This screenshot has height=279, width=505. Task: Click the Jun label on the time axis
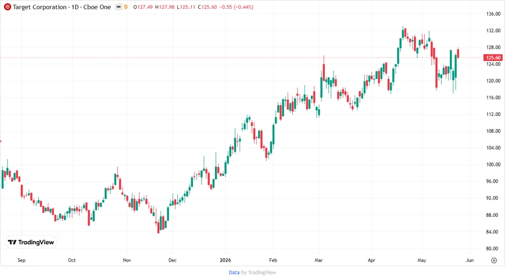[x=470, y=260]
